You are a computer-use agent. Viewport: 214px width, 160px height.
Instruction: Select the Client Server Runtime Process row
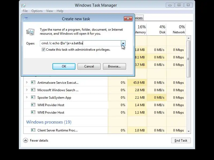tap(105, 130)
